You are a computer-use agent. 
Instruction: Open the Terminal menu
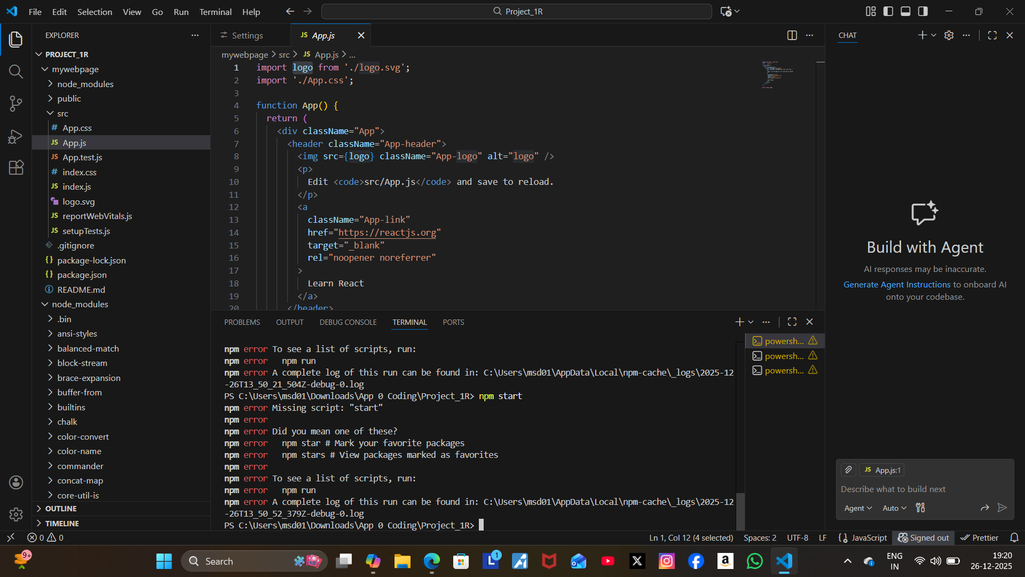point(215,12)
